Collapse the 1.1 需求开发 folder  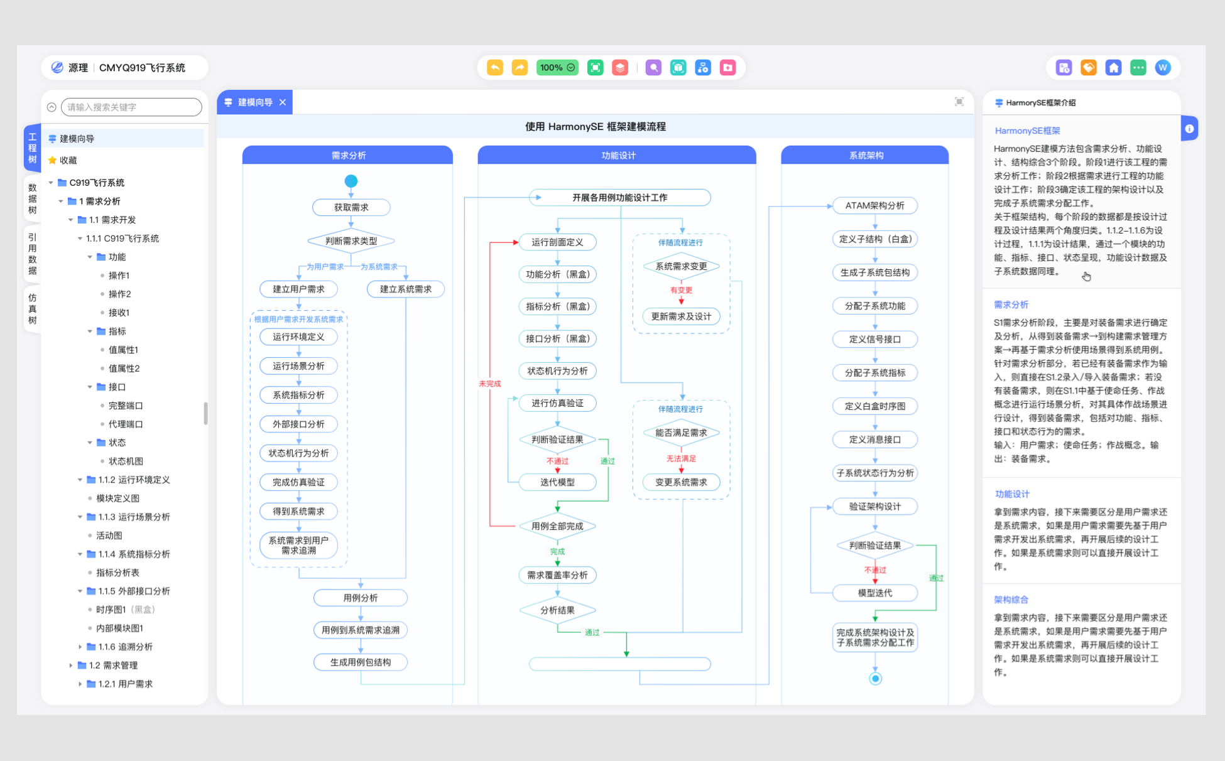pyautogui.click(x=70, y=220)
